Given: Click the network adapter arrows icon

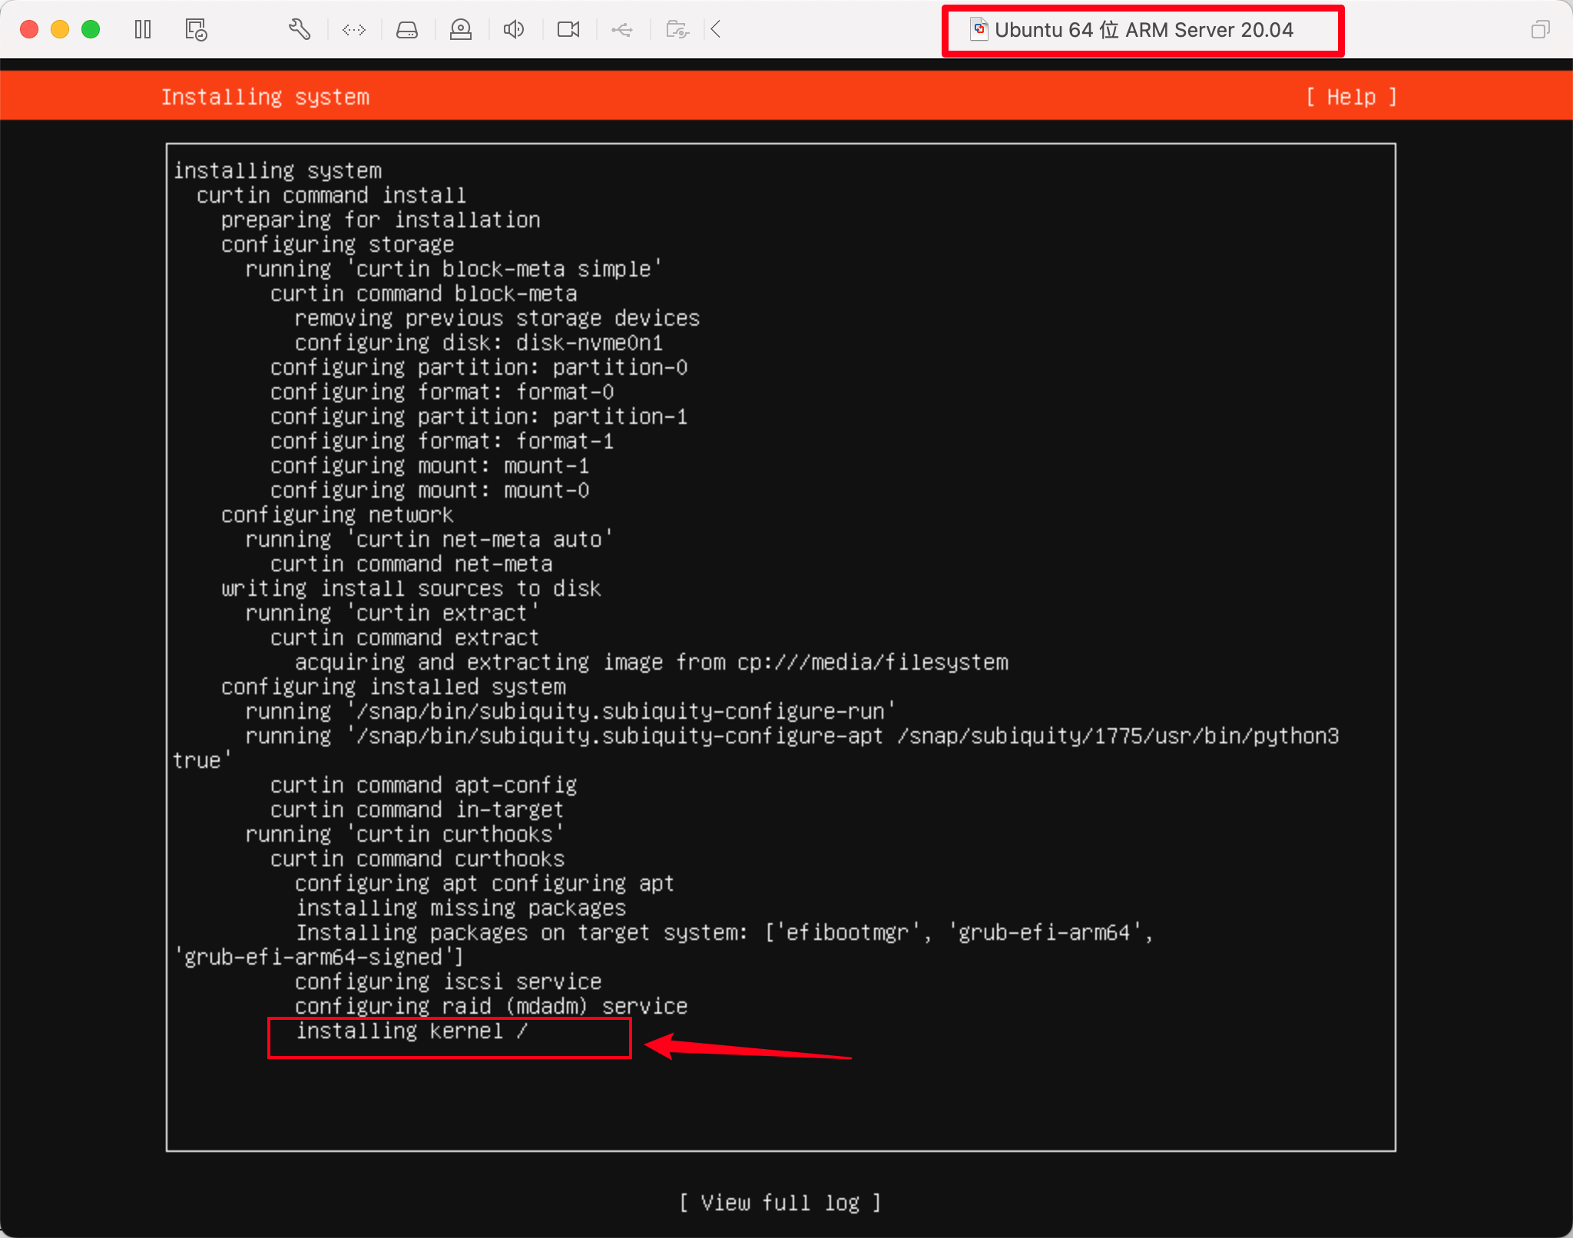Looking at the screenshot, I should (354, 30).
